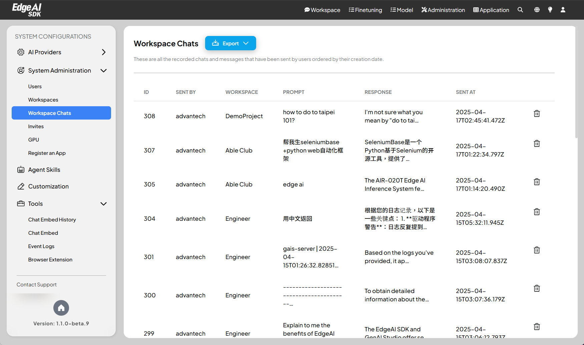Open the Export dropdown button
The image size is (584, 345).
tap(230, 43)
